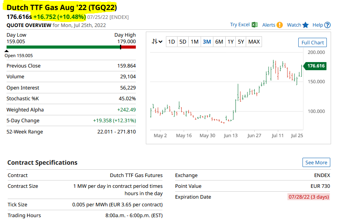Click the day range bar's last-price marker

click(x=120, y=47)
